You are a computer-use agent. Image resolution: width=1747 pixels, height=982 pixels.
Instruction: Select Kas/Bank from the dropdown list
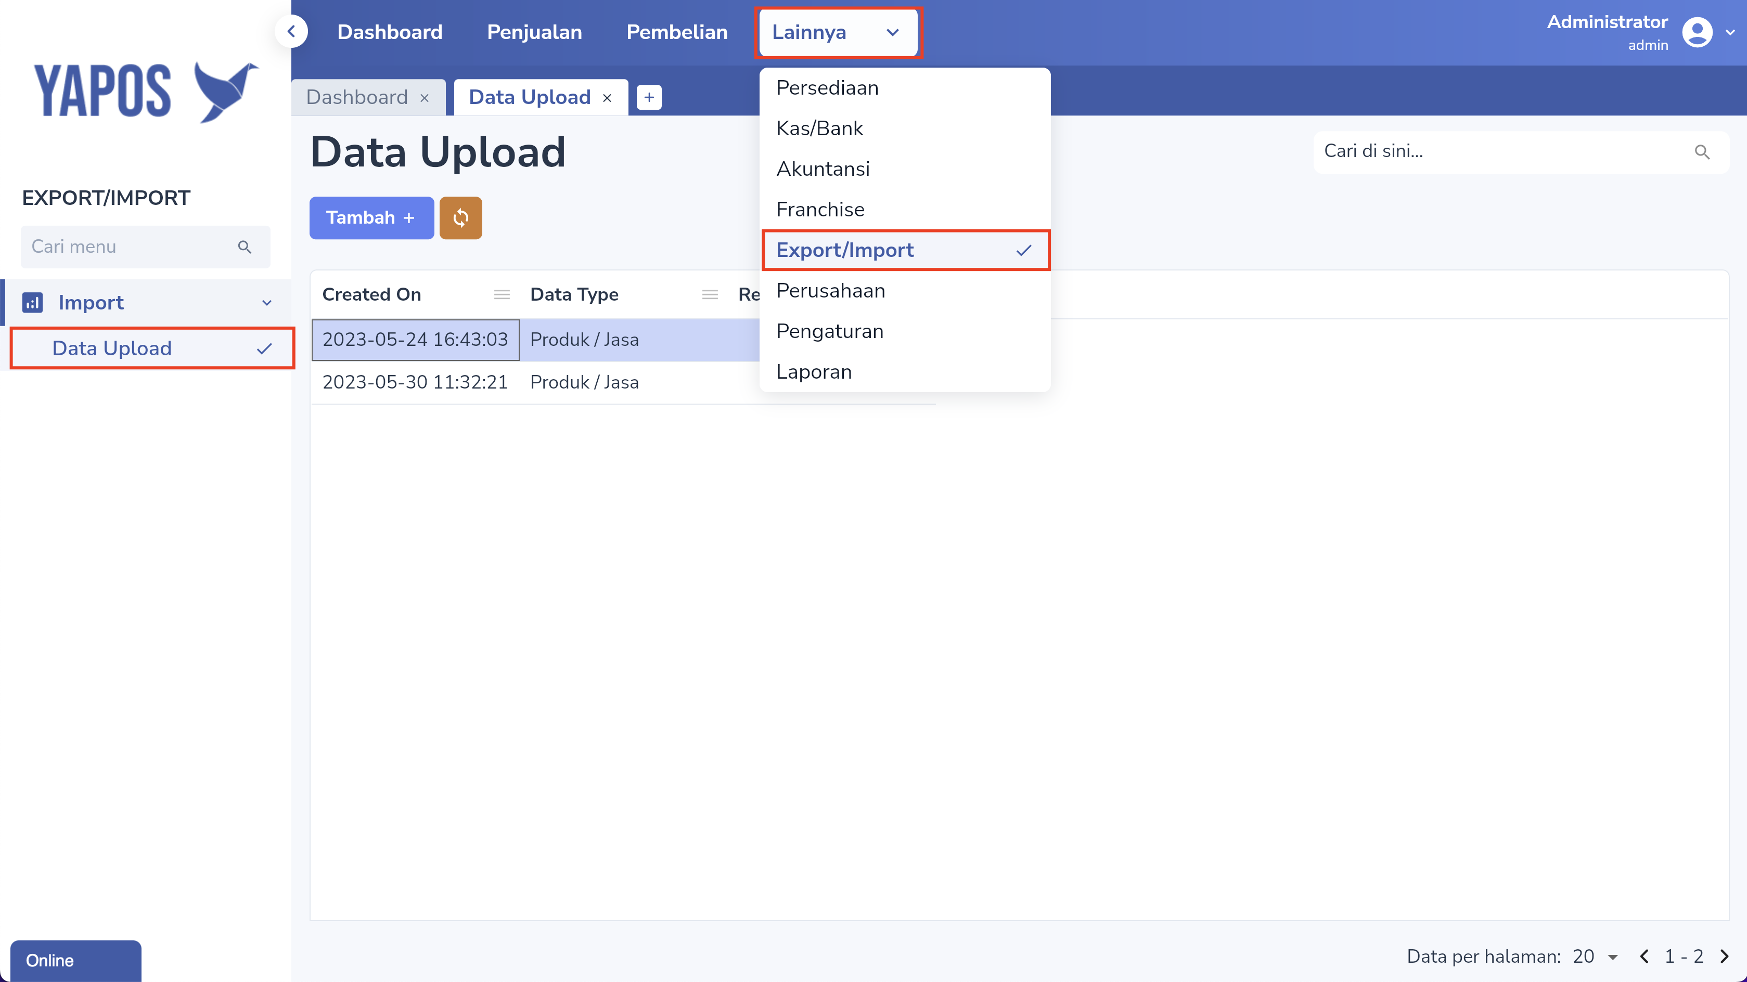[x=905, y=128]
